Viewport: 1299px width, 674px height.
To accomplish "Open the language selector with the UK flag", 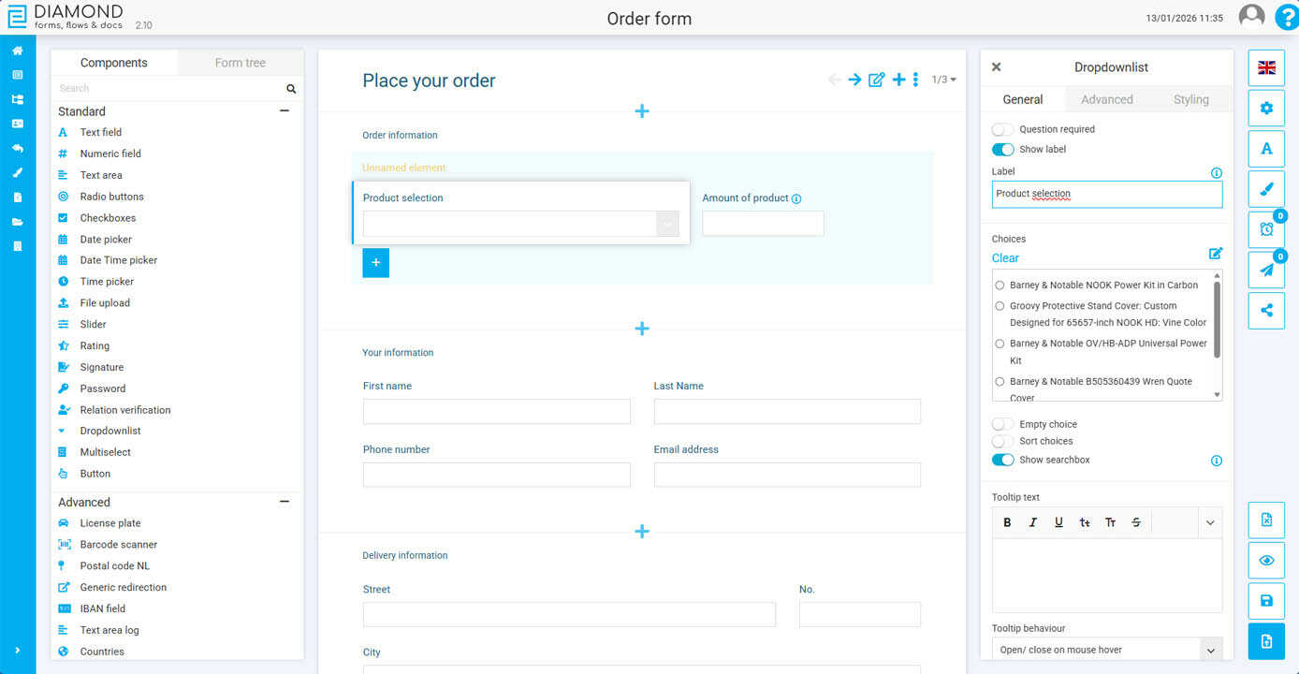I will point(1266,67).
